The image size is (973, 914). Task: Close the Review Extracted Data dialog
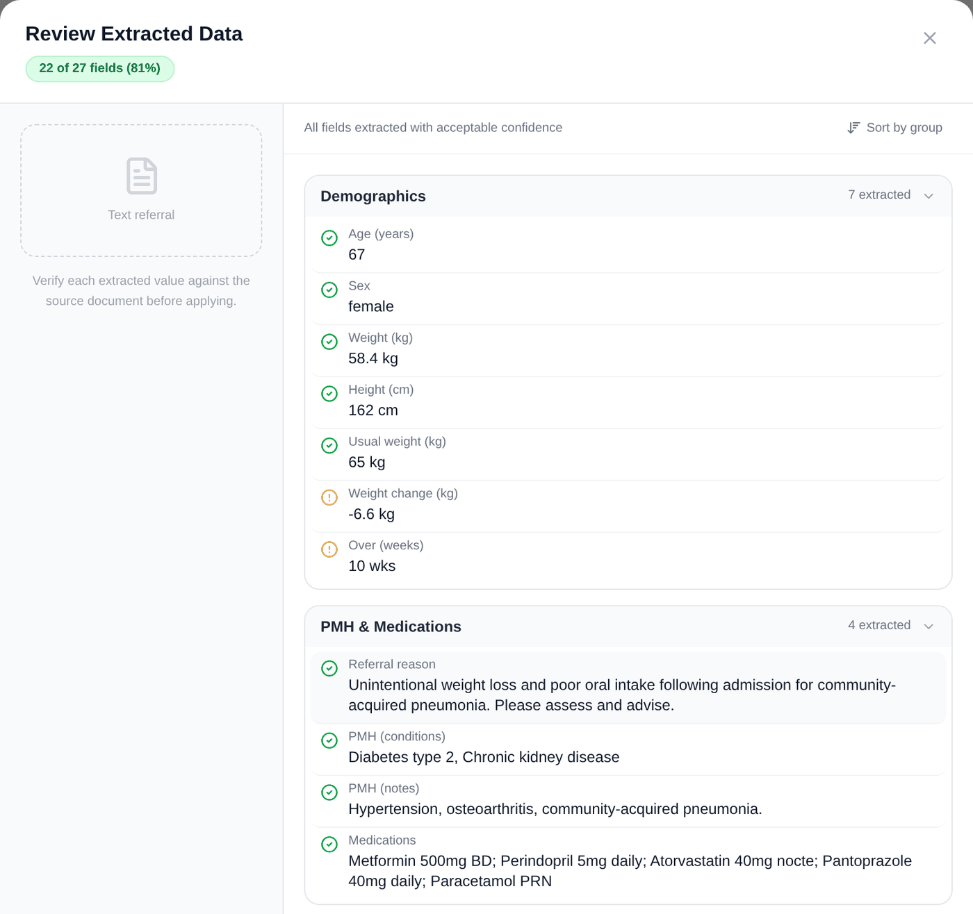coord(930,38)
